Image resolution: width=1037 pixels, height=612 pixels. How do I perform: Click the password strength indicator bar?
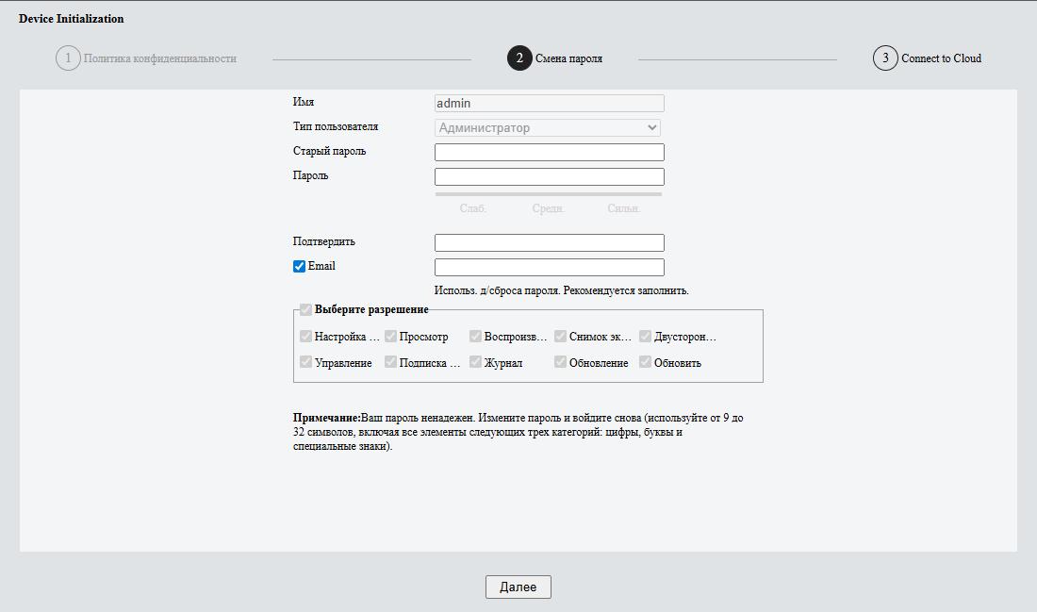[x=548, y=194]
